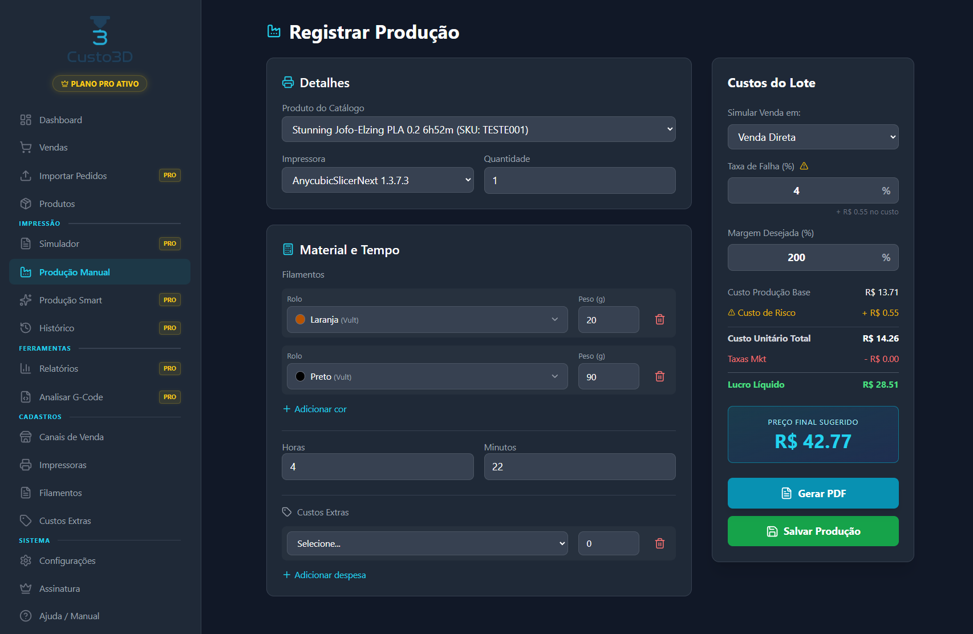Delete the Laranja filament row
The image size is (973, 634).
click(659, 319)
